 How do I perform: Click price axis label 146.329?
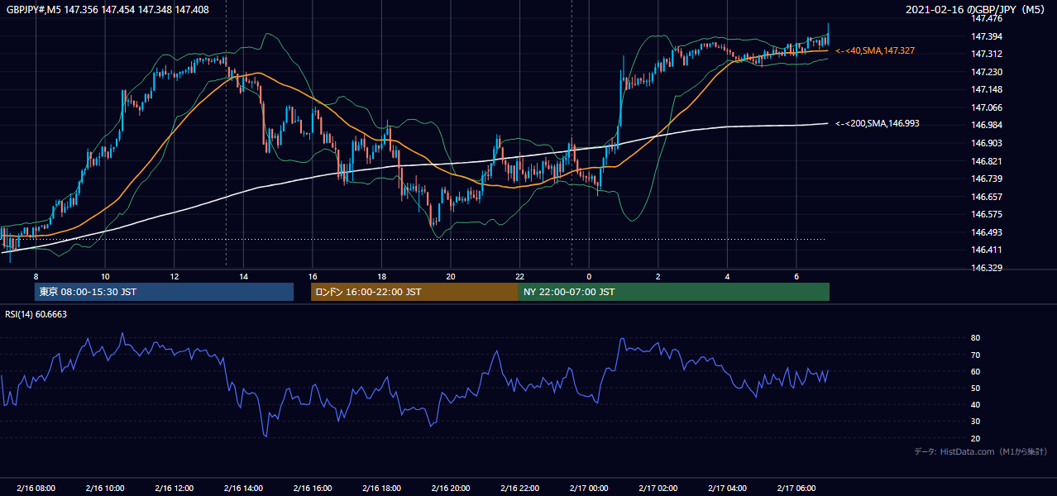(x=987, y=268)
